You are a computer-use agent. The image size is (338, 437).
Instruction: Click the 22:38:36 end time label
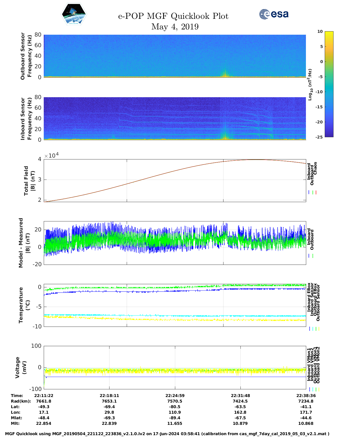[306, 395]
